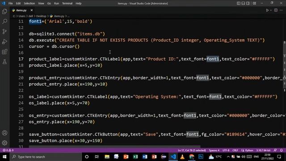Open Word from the taskbar
This screenshot has width=286, height=161.
145,157
